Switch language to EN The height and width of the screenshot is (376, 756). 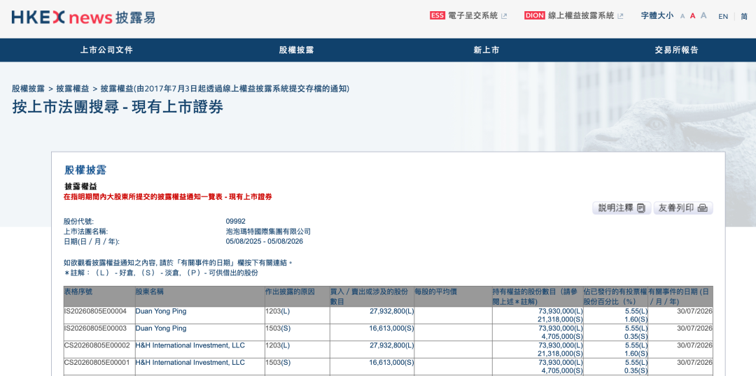click(722, 16)
